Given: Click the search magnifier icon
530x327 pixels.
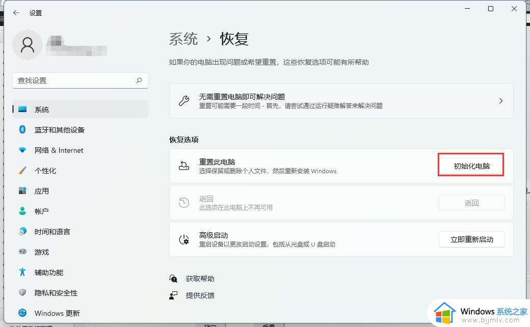Looking at the screenshot, I should point(139,80).
